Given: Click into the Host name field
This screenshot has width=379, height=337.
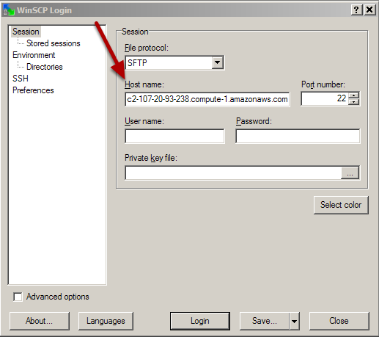Looking at the screenshot, I should [x=207, y=99].
